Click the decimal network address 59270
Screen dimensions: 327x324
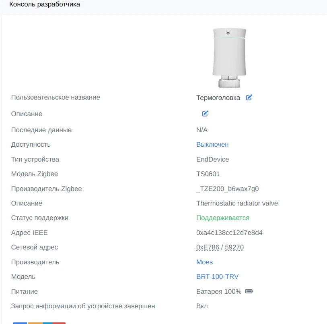click(234, 247)
